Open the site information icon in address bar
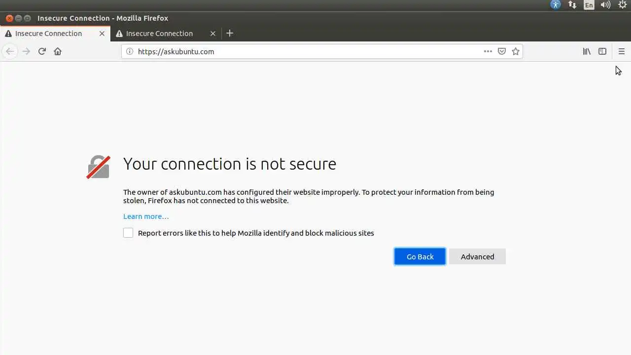 click(130, 51)
